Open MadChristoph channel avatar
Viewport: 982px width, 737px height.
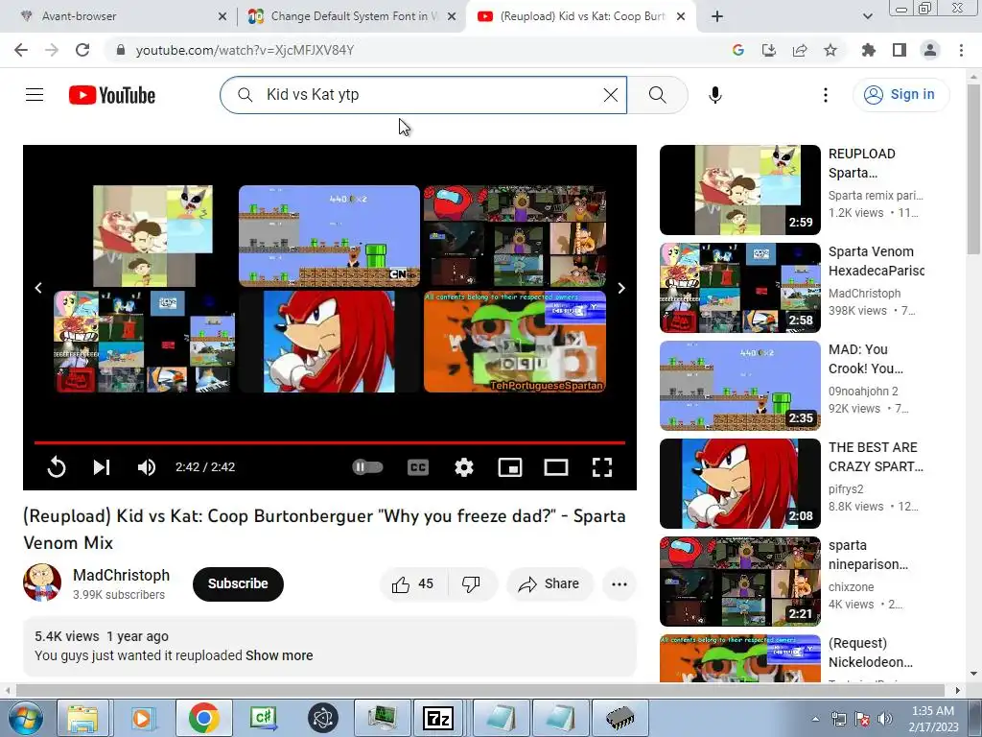(x=42, y=582)
